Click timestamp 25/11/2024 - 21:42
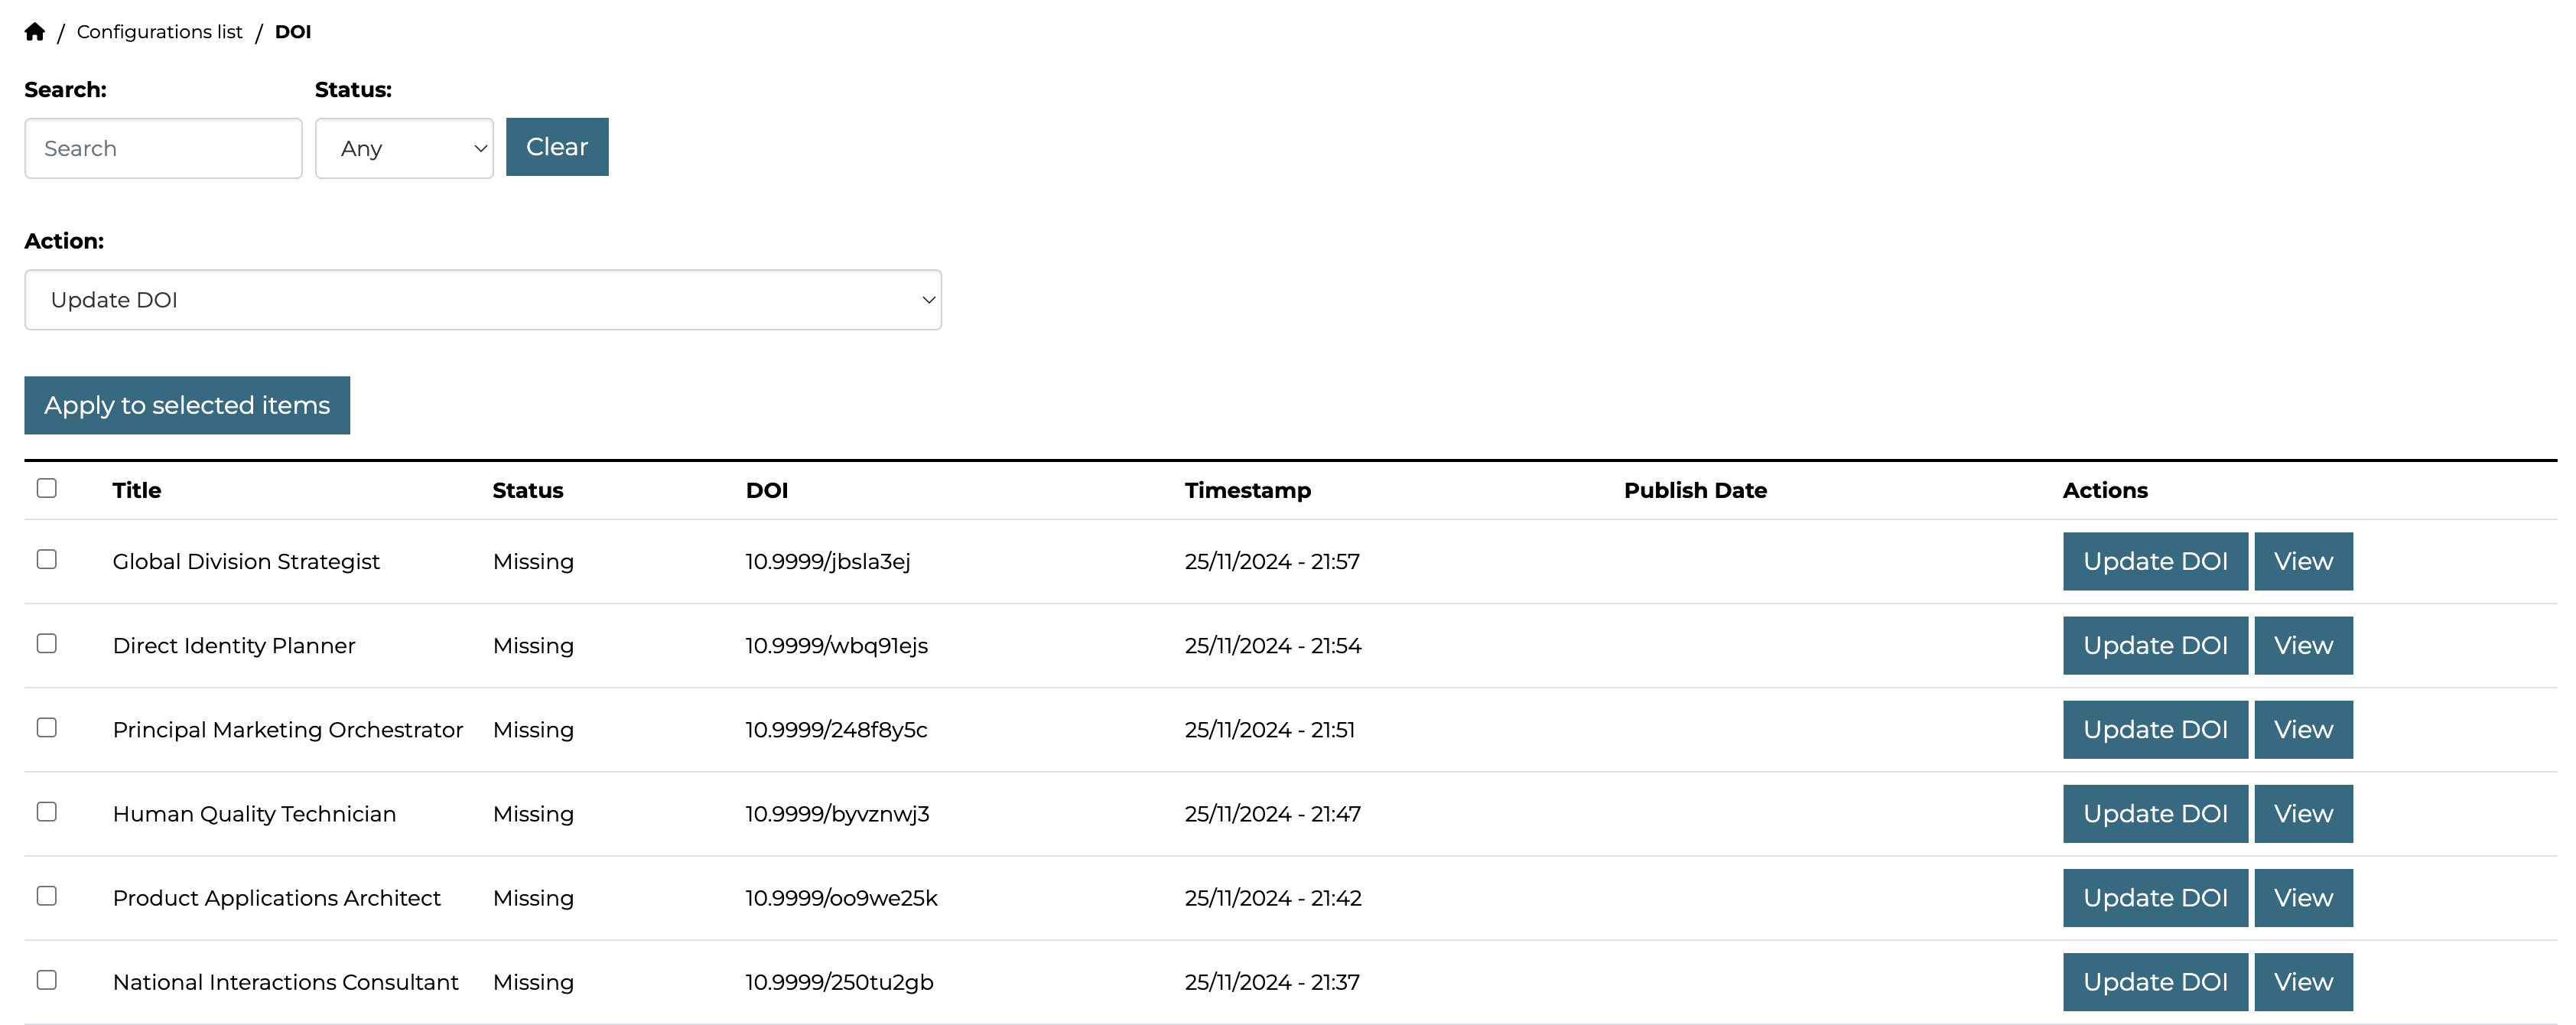This screenshot has width=2576, height=1025. click(1273, 897)
